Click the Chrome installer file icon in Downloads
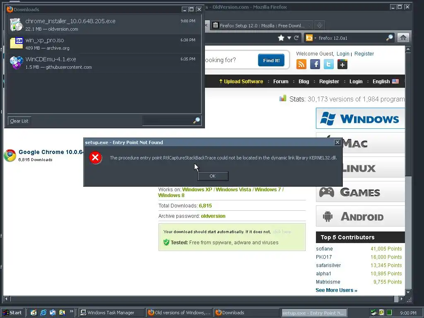The width and height of the screenshot is (424, 318). (x=16, y=24)
